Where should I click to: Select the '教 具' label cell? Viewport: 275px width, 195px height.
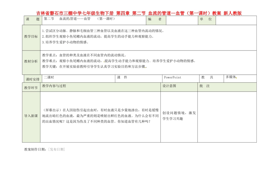(x=212, y=79)
